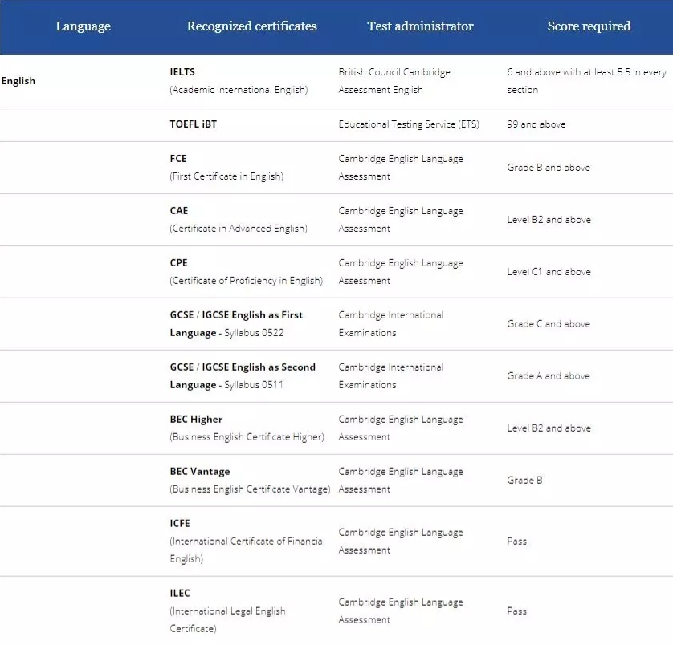Click the 'Grade A and above' score cell

click(549, 376)
